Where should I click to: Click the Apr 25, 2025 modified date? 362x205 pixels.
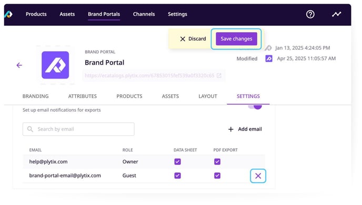(x=306, y=58)
